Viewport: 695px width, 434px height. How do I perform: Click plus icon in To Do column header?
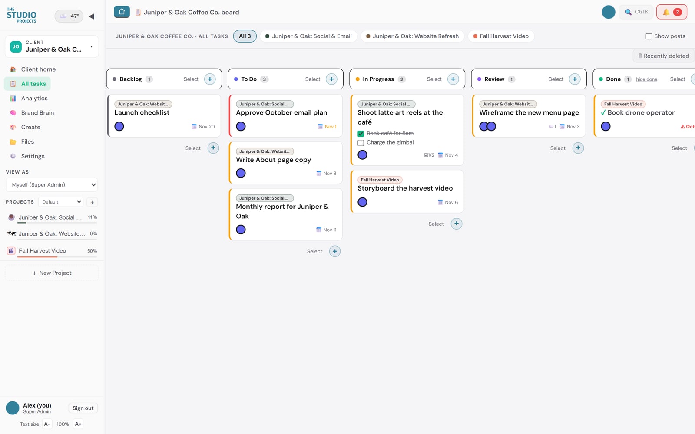click(331, 79)
